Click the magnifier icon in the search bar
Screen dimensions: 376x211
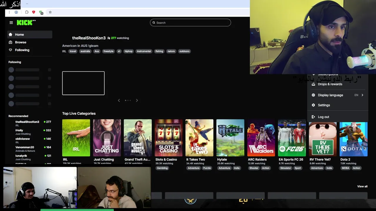pyautogui.click(x=154, y=23)
